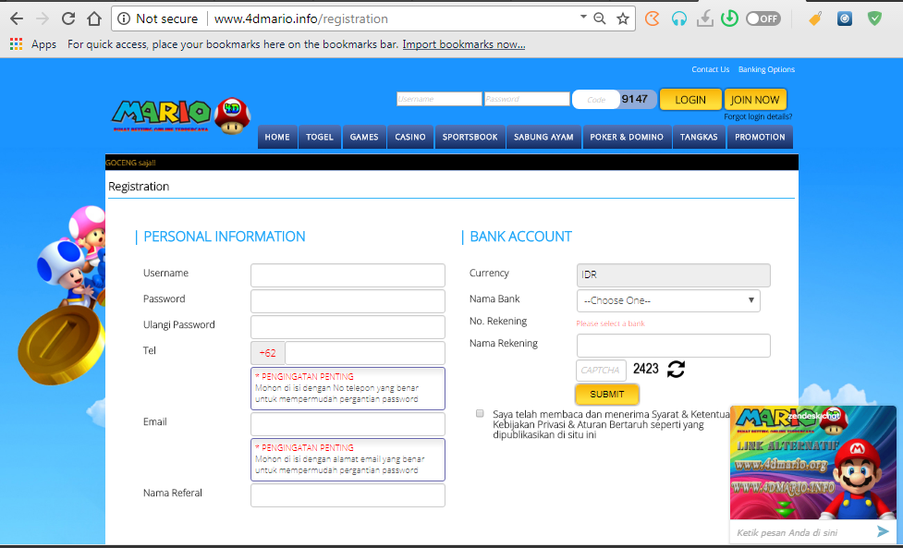The image size is (903, 548).
Task: Expand the Nama Bank dropdown
Action: click(x=668, y=300)
